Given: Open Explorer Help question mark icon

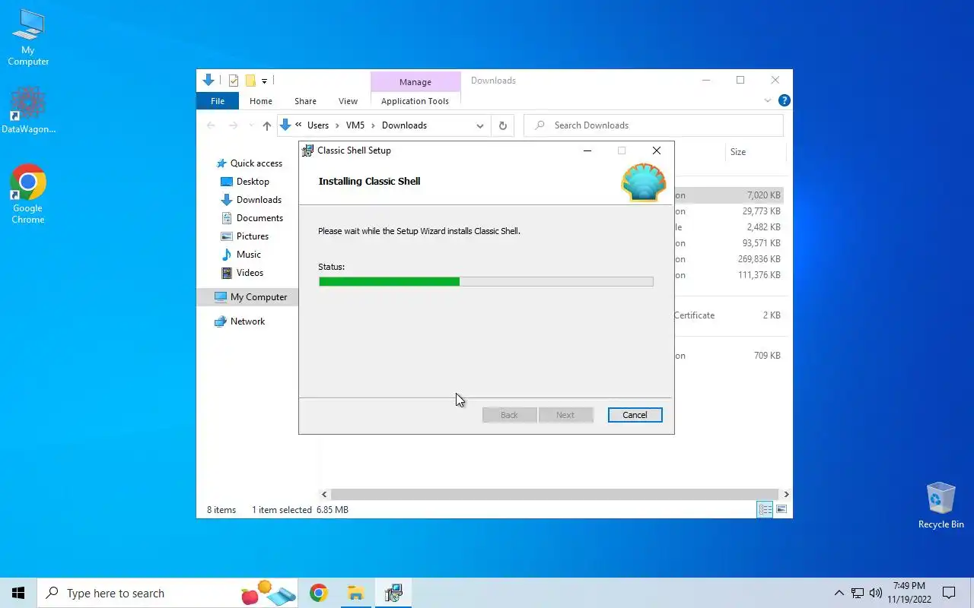Looking at the screenshot, I should [784, 100].
